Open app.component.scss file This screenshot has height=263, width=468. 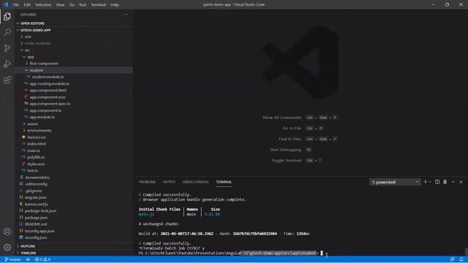[47, 97]
